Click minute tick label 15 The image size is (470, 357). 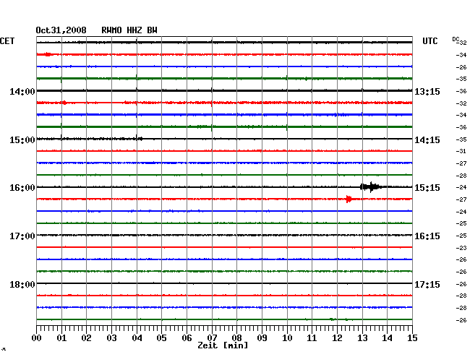[x=412, y=338]
